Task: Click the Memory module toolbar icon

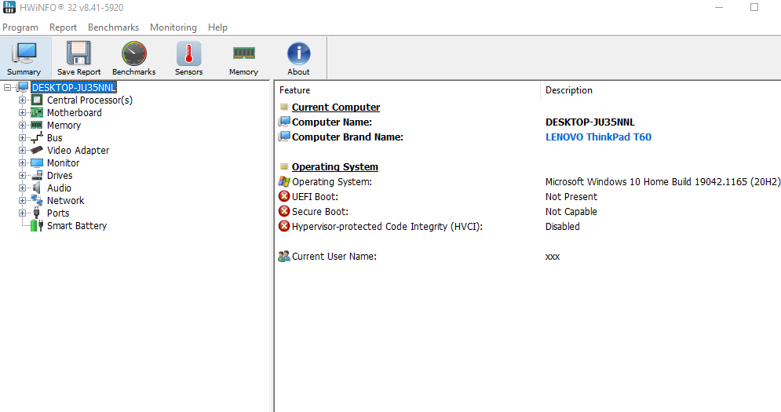Action: pyautogui.click(x=243, y=53)
